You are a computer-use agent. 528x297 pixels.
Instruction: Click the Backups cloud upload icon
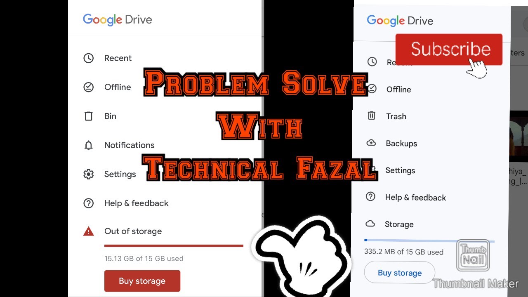[371, 143]
